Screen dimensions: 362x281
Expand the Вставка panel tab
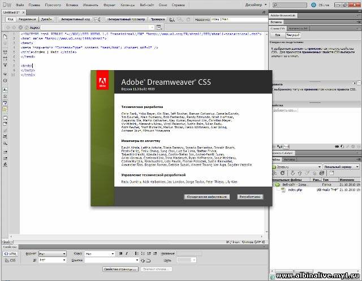click(276, 22)
